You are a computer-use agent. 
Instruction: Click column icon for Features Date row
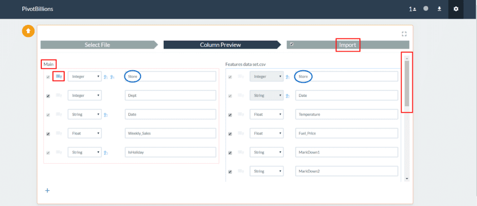coord(241,96)
